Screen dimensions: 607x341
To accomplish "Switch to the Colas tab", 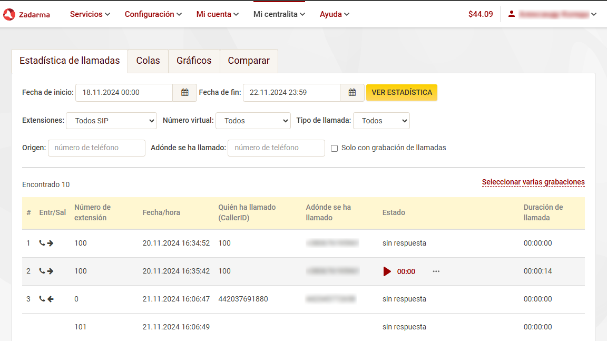I will (x=148, y=61).
